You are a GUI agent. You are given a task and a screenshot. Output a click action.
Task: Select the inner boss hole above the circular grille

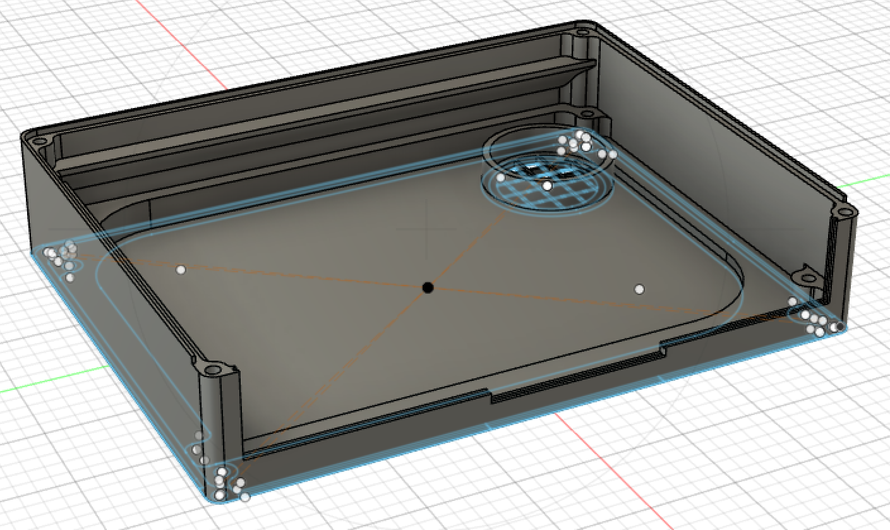[x=587, y=114]
